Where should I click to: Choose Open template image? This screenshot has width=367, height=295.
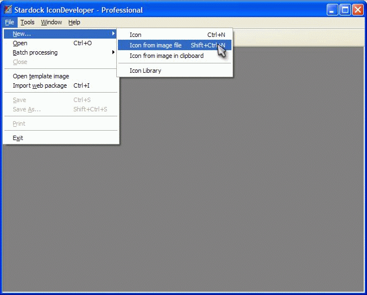tap(60, 76)
